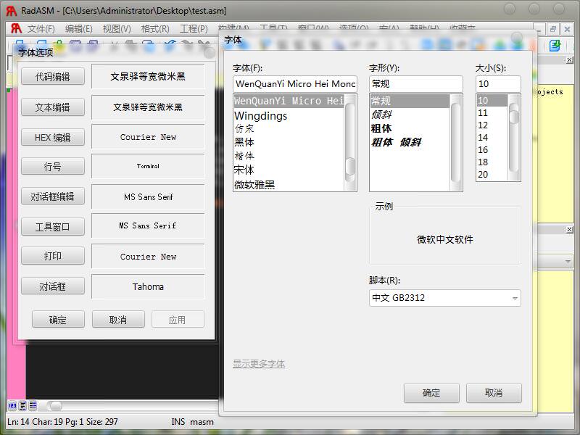The height and width of the screenshot is (435, 580).
Task: Click the 工具窗口 font button
Action: pyautogui.click(x=52, y=227)
